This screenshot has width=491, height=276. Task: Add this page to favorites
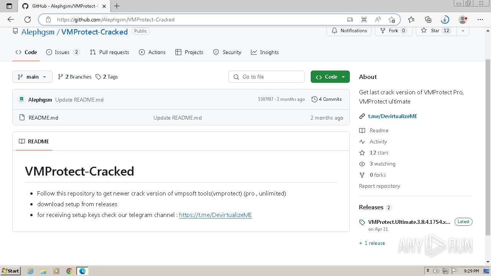[x=392, y=20]
